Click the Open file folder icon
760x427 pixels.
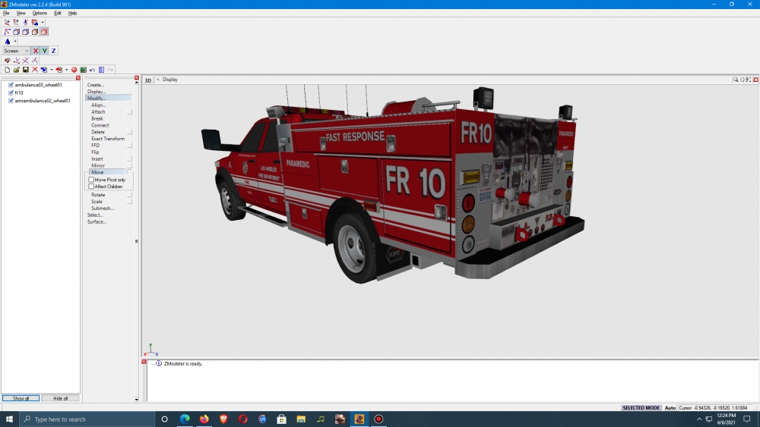click(x=17, y=70)
